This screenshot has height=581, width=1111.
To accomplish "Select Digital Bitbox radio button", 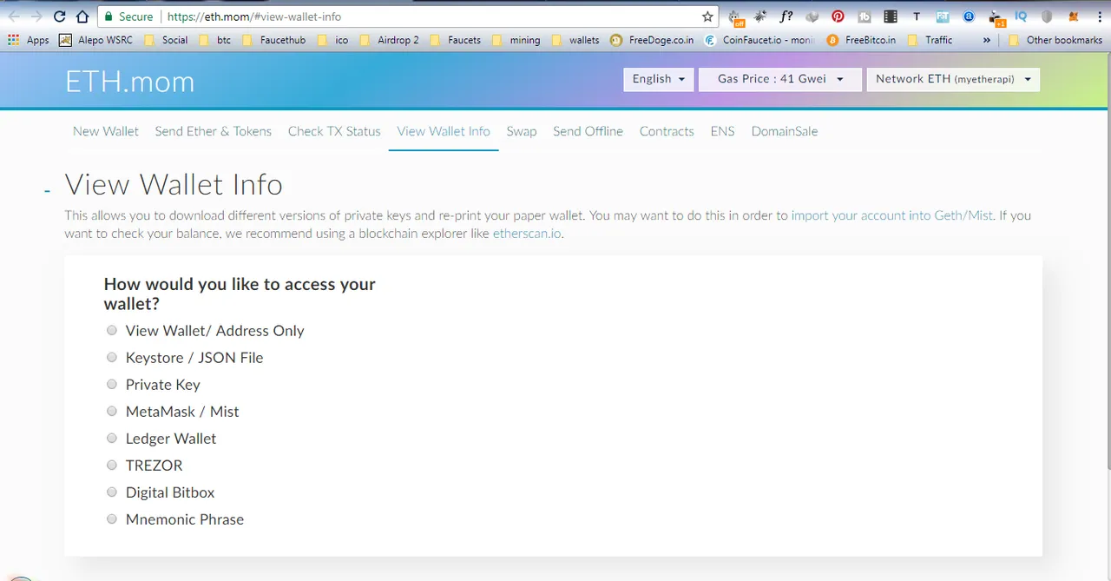I will coord(112,492).
